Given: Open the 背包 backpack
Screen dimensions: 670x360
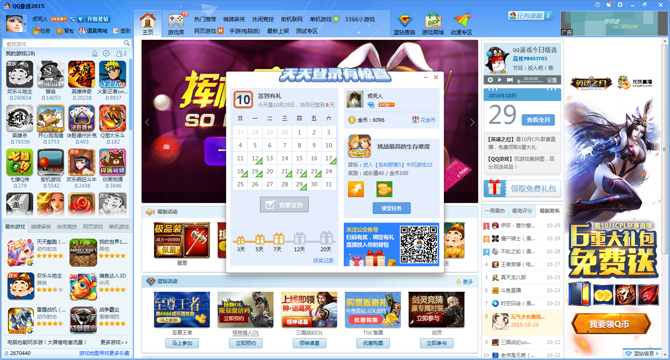Looking at the screenshot, I should (65, 31).
